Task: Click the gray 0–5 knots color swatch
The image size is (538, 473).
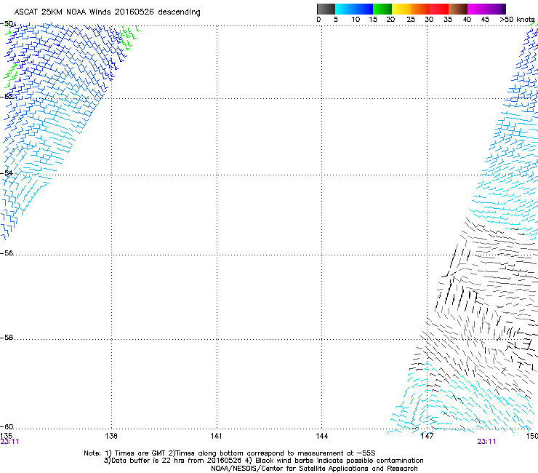Action: click(326, 9)
